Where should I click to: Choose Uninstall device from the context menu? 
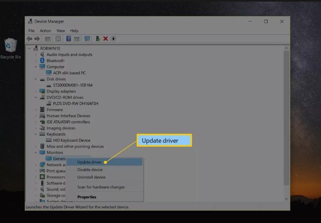coord(104,177)
